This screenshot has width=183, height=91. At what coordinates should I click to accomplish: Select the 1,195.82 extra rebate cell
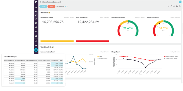54,77
